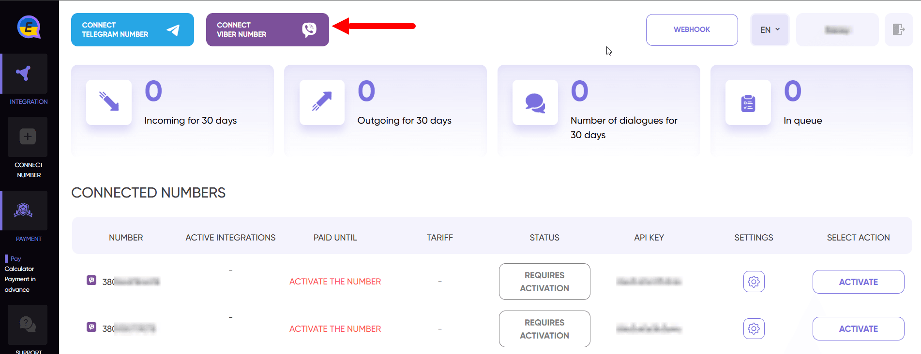921x354 pixels.
Task: Open the Webhook button
Action: (x=692, y=30)
